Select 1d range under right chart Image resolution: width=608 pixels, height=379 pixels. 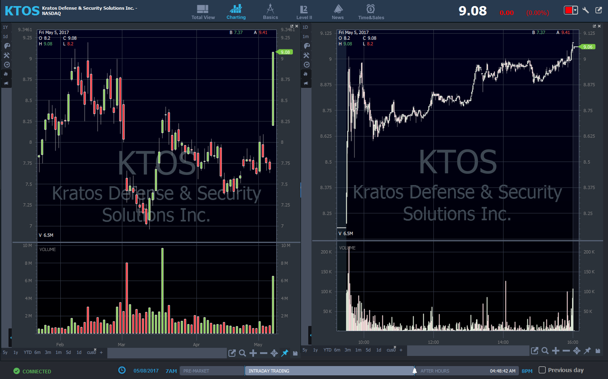point(379,350)
